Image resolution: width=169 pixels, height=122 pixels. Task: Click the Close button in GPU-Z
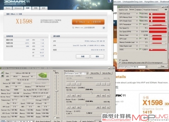(x=162, y=66)
